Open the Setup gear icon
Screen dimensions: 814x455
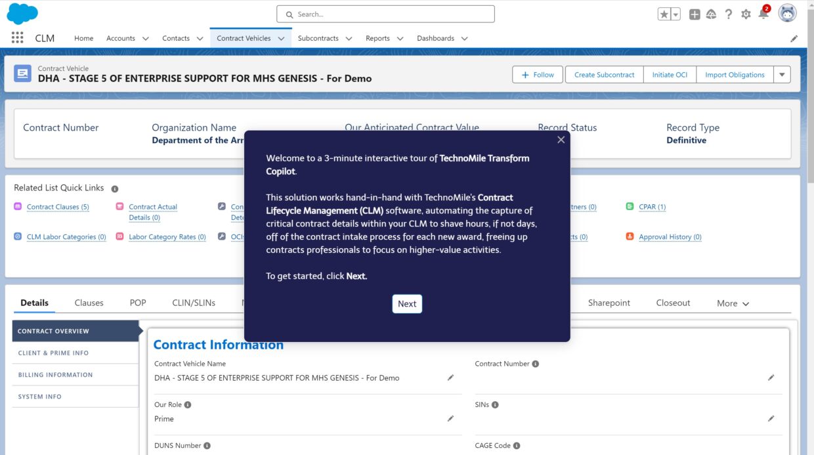[746, 14]
